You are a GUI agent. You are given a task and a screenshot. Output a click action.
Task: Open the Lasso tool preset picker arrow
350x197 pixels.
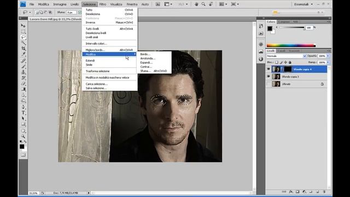30,13
